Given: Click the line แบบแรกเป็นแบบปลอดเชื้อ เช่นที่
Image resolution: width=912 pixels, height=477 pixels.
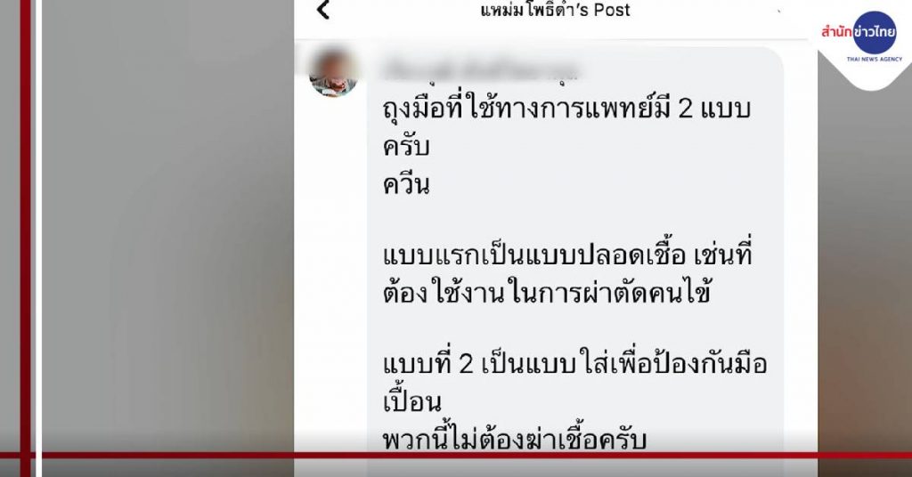Looking at the screenshot, I should 567,255.
